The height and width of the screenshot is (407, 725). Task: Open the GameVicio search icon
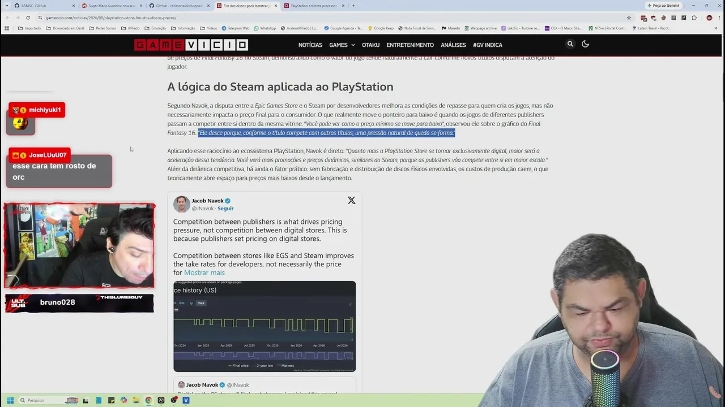pos(570,44)
